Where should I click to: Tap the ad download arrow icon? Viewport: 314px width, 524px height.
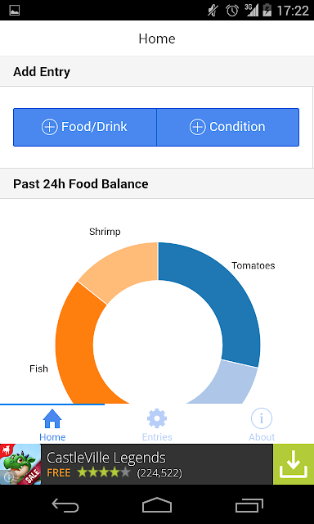click(294, 464)
